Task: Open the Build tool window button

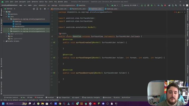Action: click(117, 97)
